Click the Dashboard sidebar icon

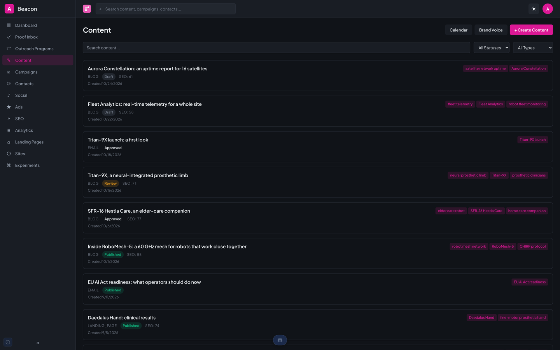pyautogui.click(x=9, y=25)
